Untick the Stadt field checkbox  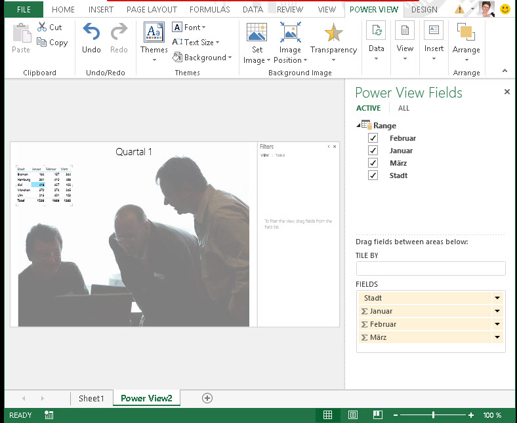click(x=373, y=175)
